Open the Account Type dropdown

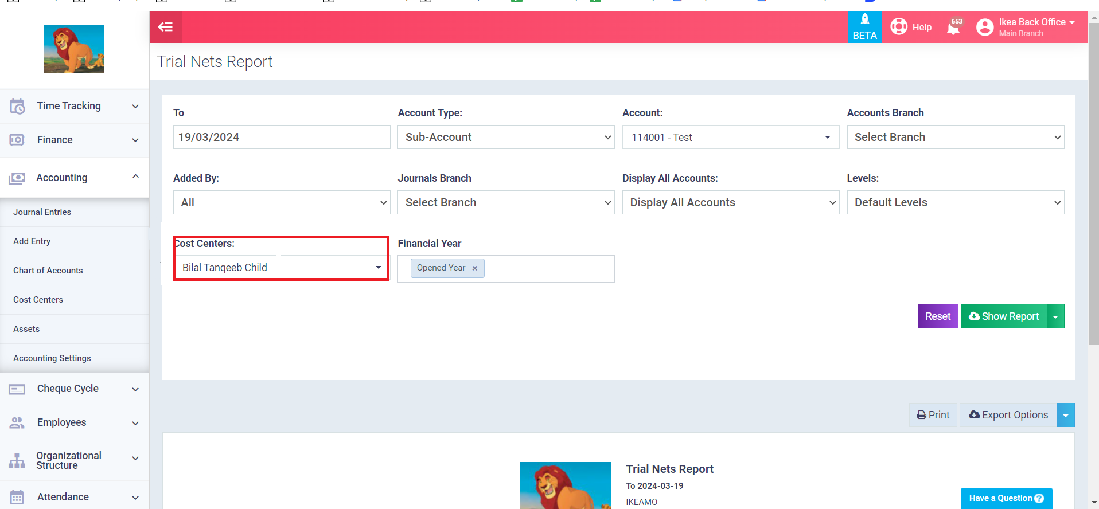(x=505, y=138)
